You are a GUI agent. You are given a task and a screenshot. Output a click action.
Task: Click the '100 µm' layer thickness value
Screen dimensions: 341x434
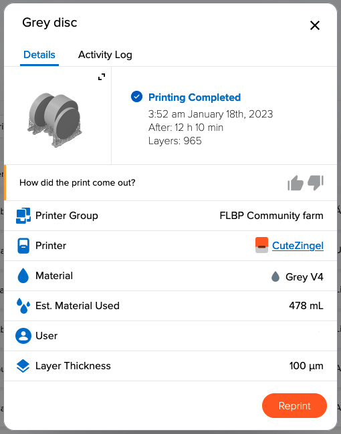click(306, 366)
